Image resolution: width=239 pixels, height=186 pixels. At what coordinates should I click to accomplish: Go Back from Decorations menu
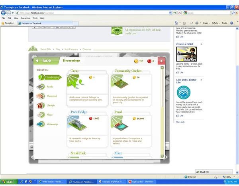46,61
